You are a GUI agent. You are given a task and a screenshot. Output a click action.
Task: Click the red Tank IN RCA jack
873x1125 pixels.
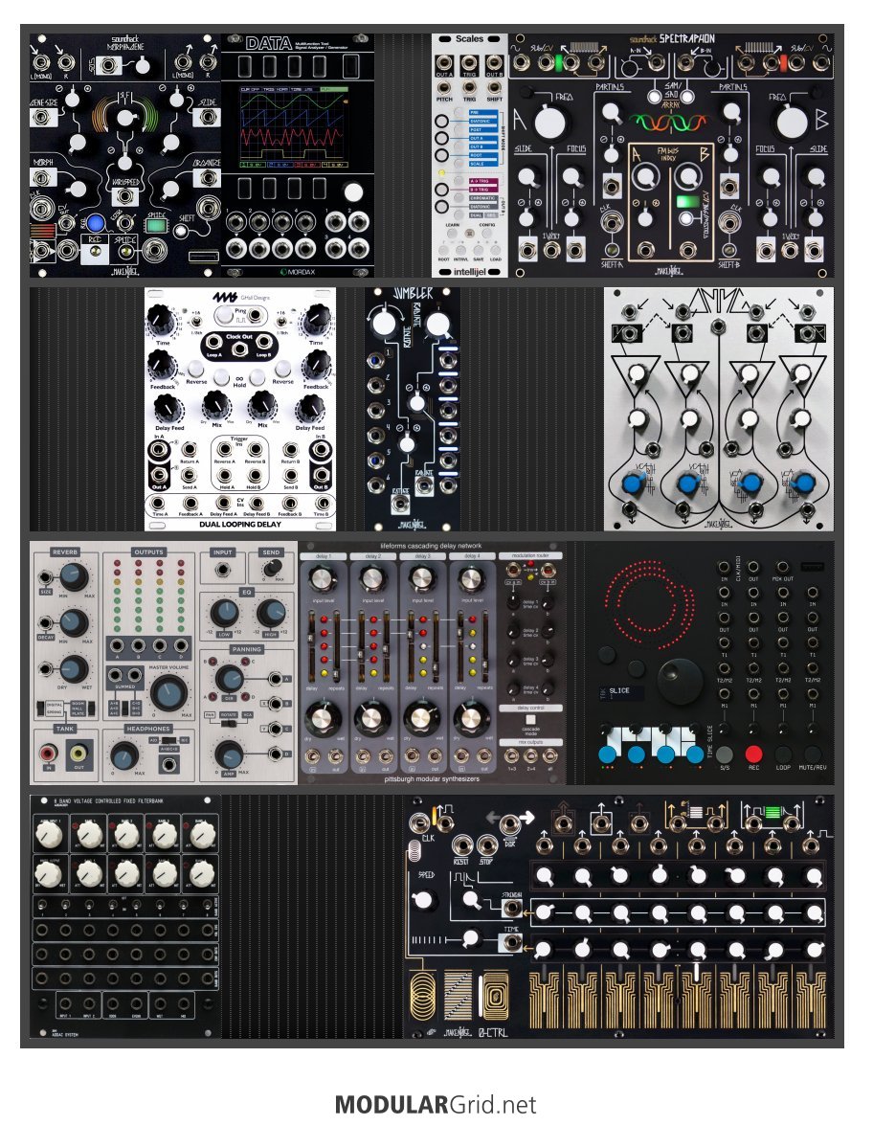click(x=49, y=754)
